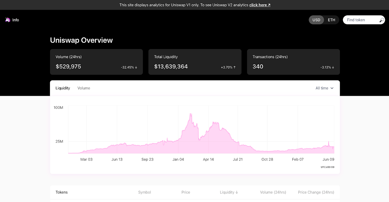The width and height of the screenshot is (389, 202).
Task: Click the 340 transactions value
Action: (258, 67)
